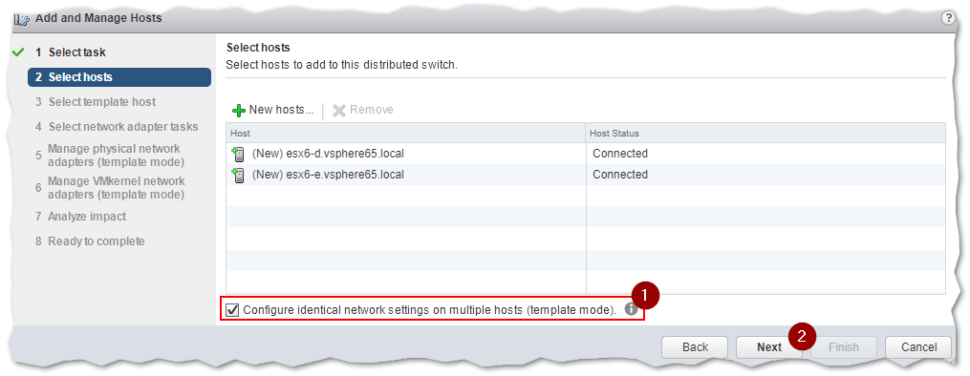Open the help question mark icon
The width and height of the screenshot is (970, 376).
(948, 18)
